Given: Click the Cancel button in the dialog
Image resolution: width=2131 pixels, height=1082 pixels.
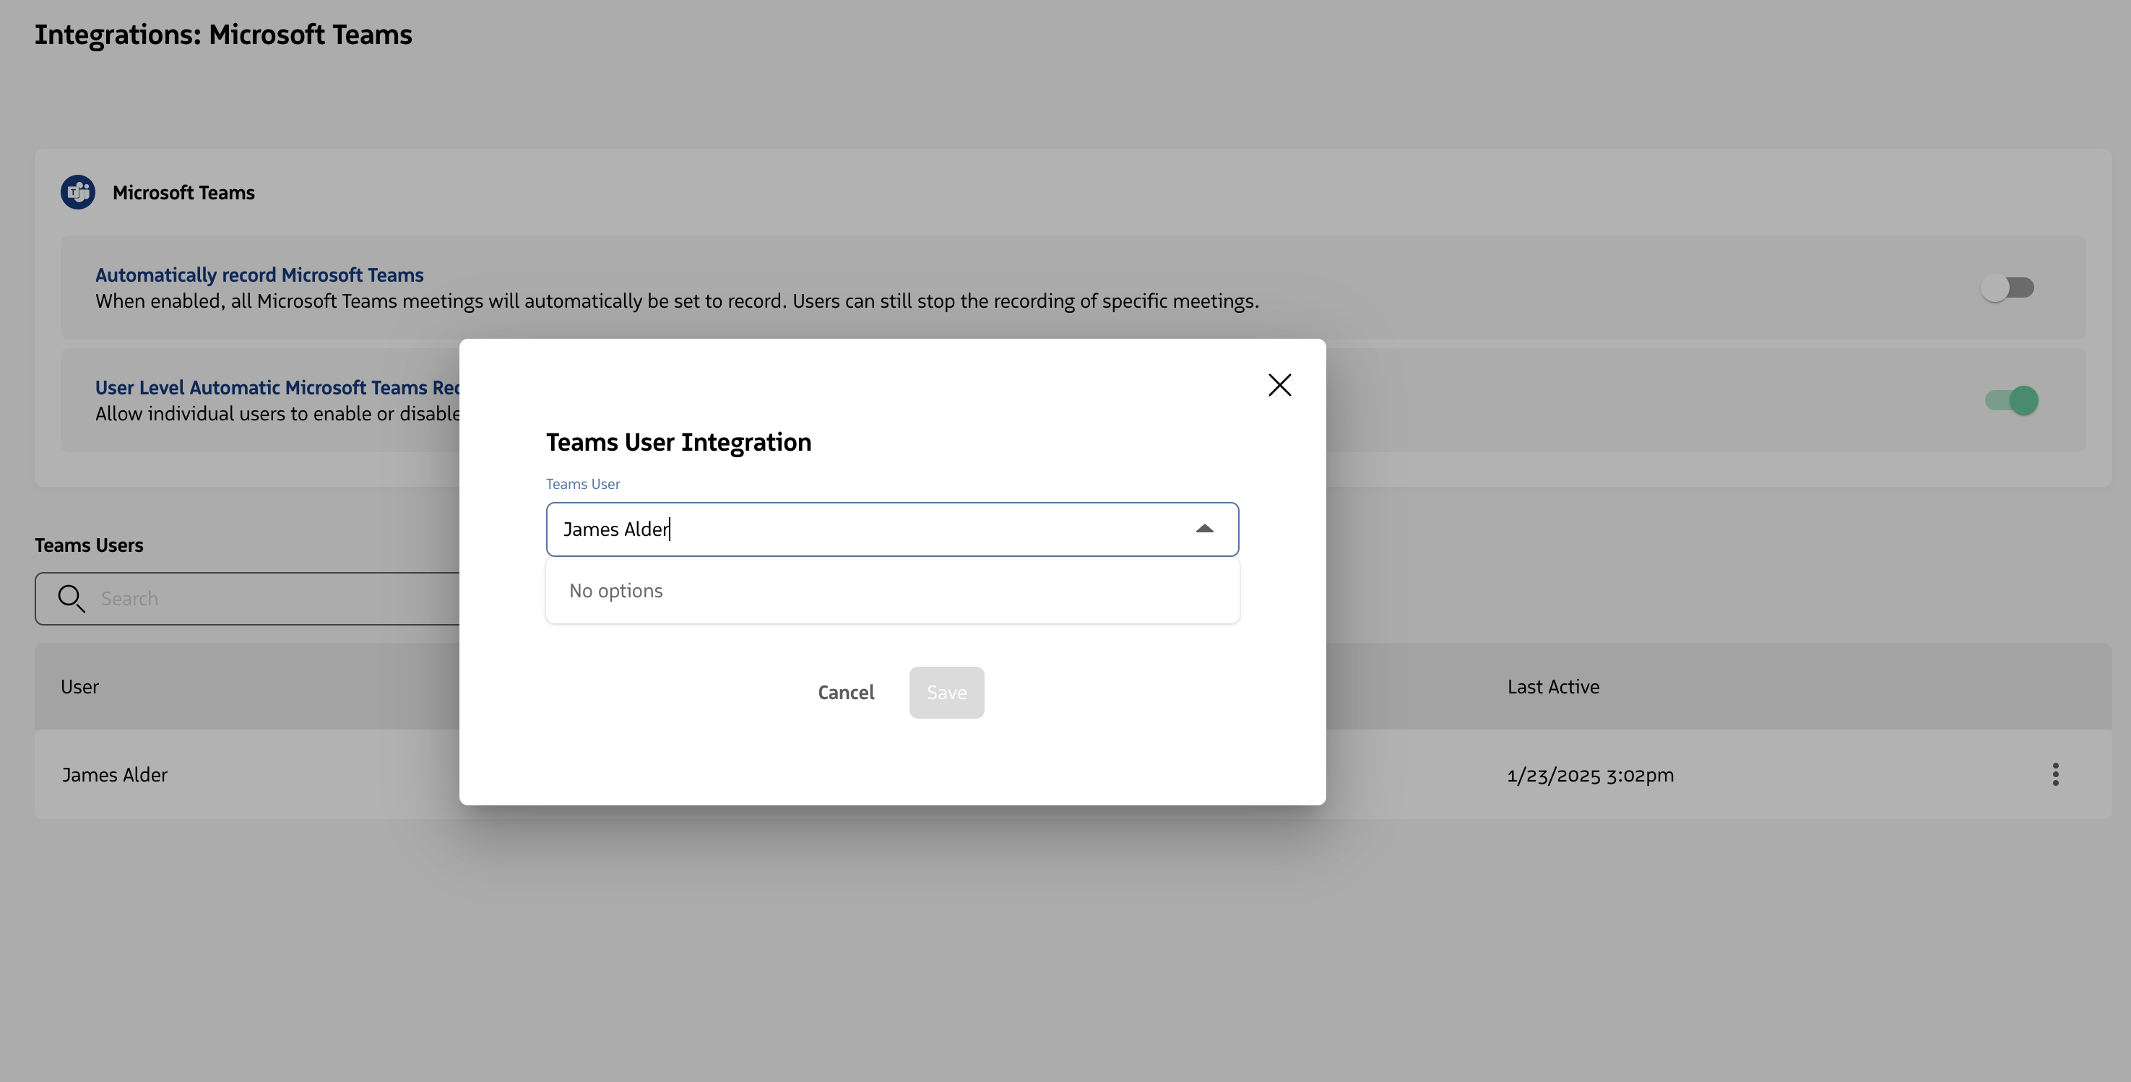Looking at the screenshot, I should click(x=845, y=693).
